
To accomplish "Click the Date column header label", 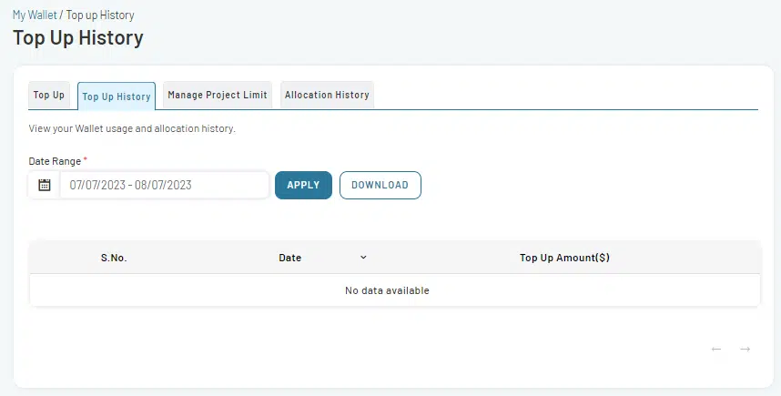I will pos(289,258).
